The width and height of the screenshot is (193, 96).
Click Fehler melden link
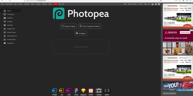(133, 4)
